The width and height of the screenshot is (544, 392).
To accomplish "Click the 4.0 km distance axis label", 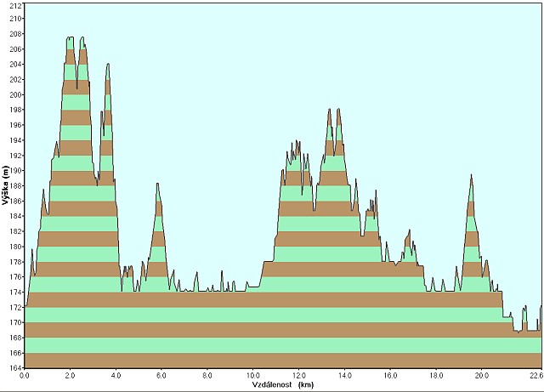I will [116, 375].
